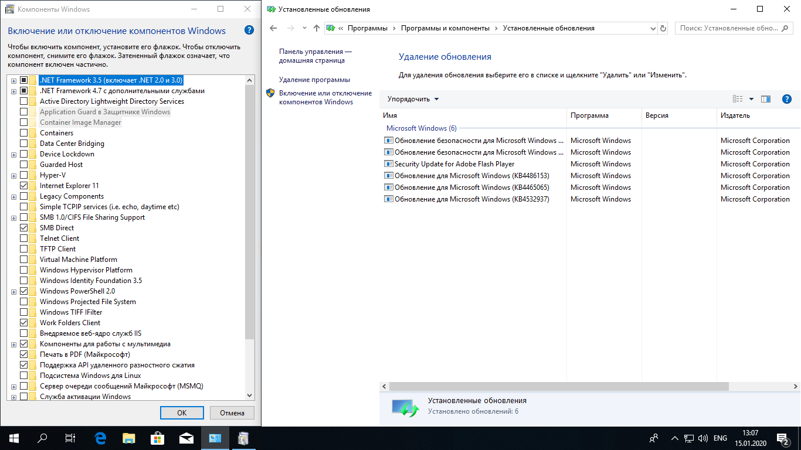Expand Device Lockdown node

(13, 154)
